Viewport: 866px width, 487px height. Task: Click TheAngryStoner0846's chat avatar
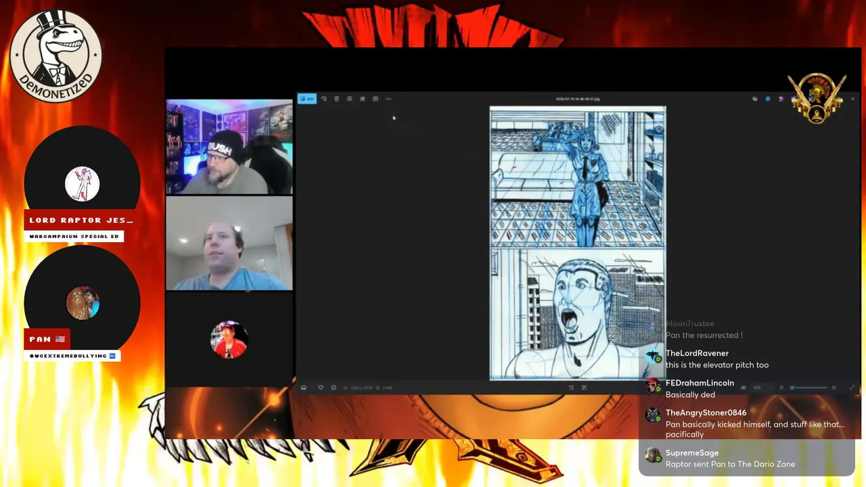click(x=653, y=415)
